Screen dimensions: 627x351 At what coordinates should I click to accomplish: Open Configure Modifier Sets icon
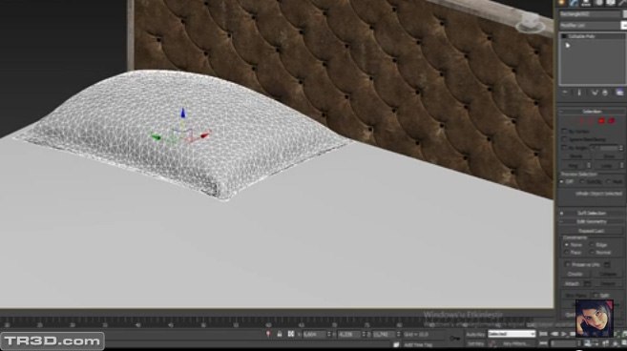pos(619,93)
